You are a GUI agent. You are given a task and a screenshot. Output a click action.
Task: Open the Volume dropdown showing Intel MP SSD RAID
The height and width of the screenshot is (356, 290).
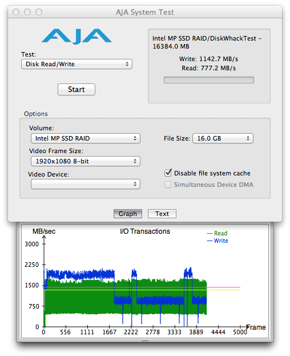click(86, 138)
